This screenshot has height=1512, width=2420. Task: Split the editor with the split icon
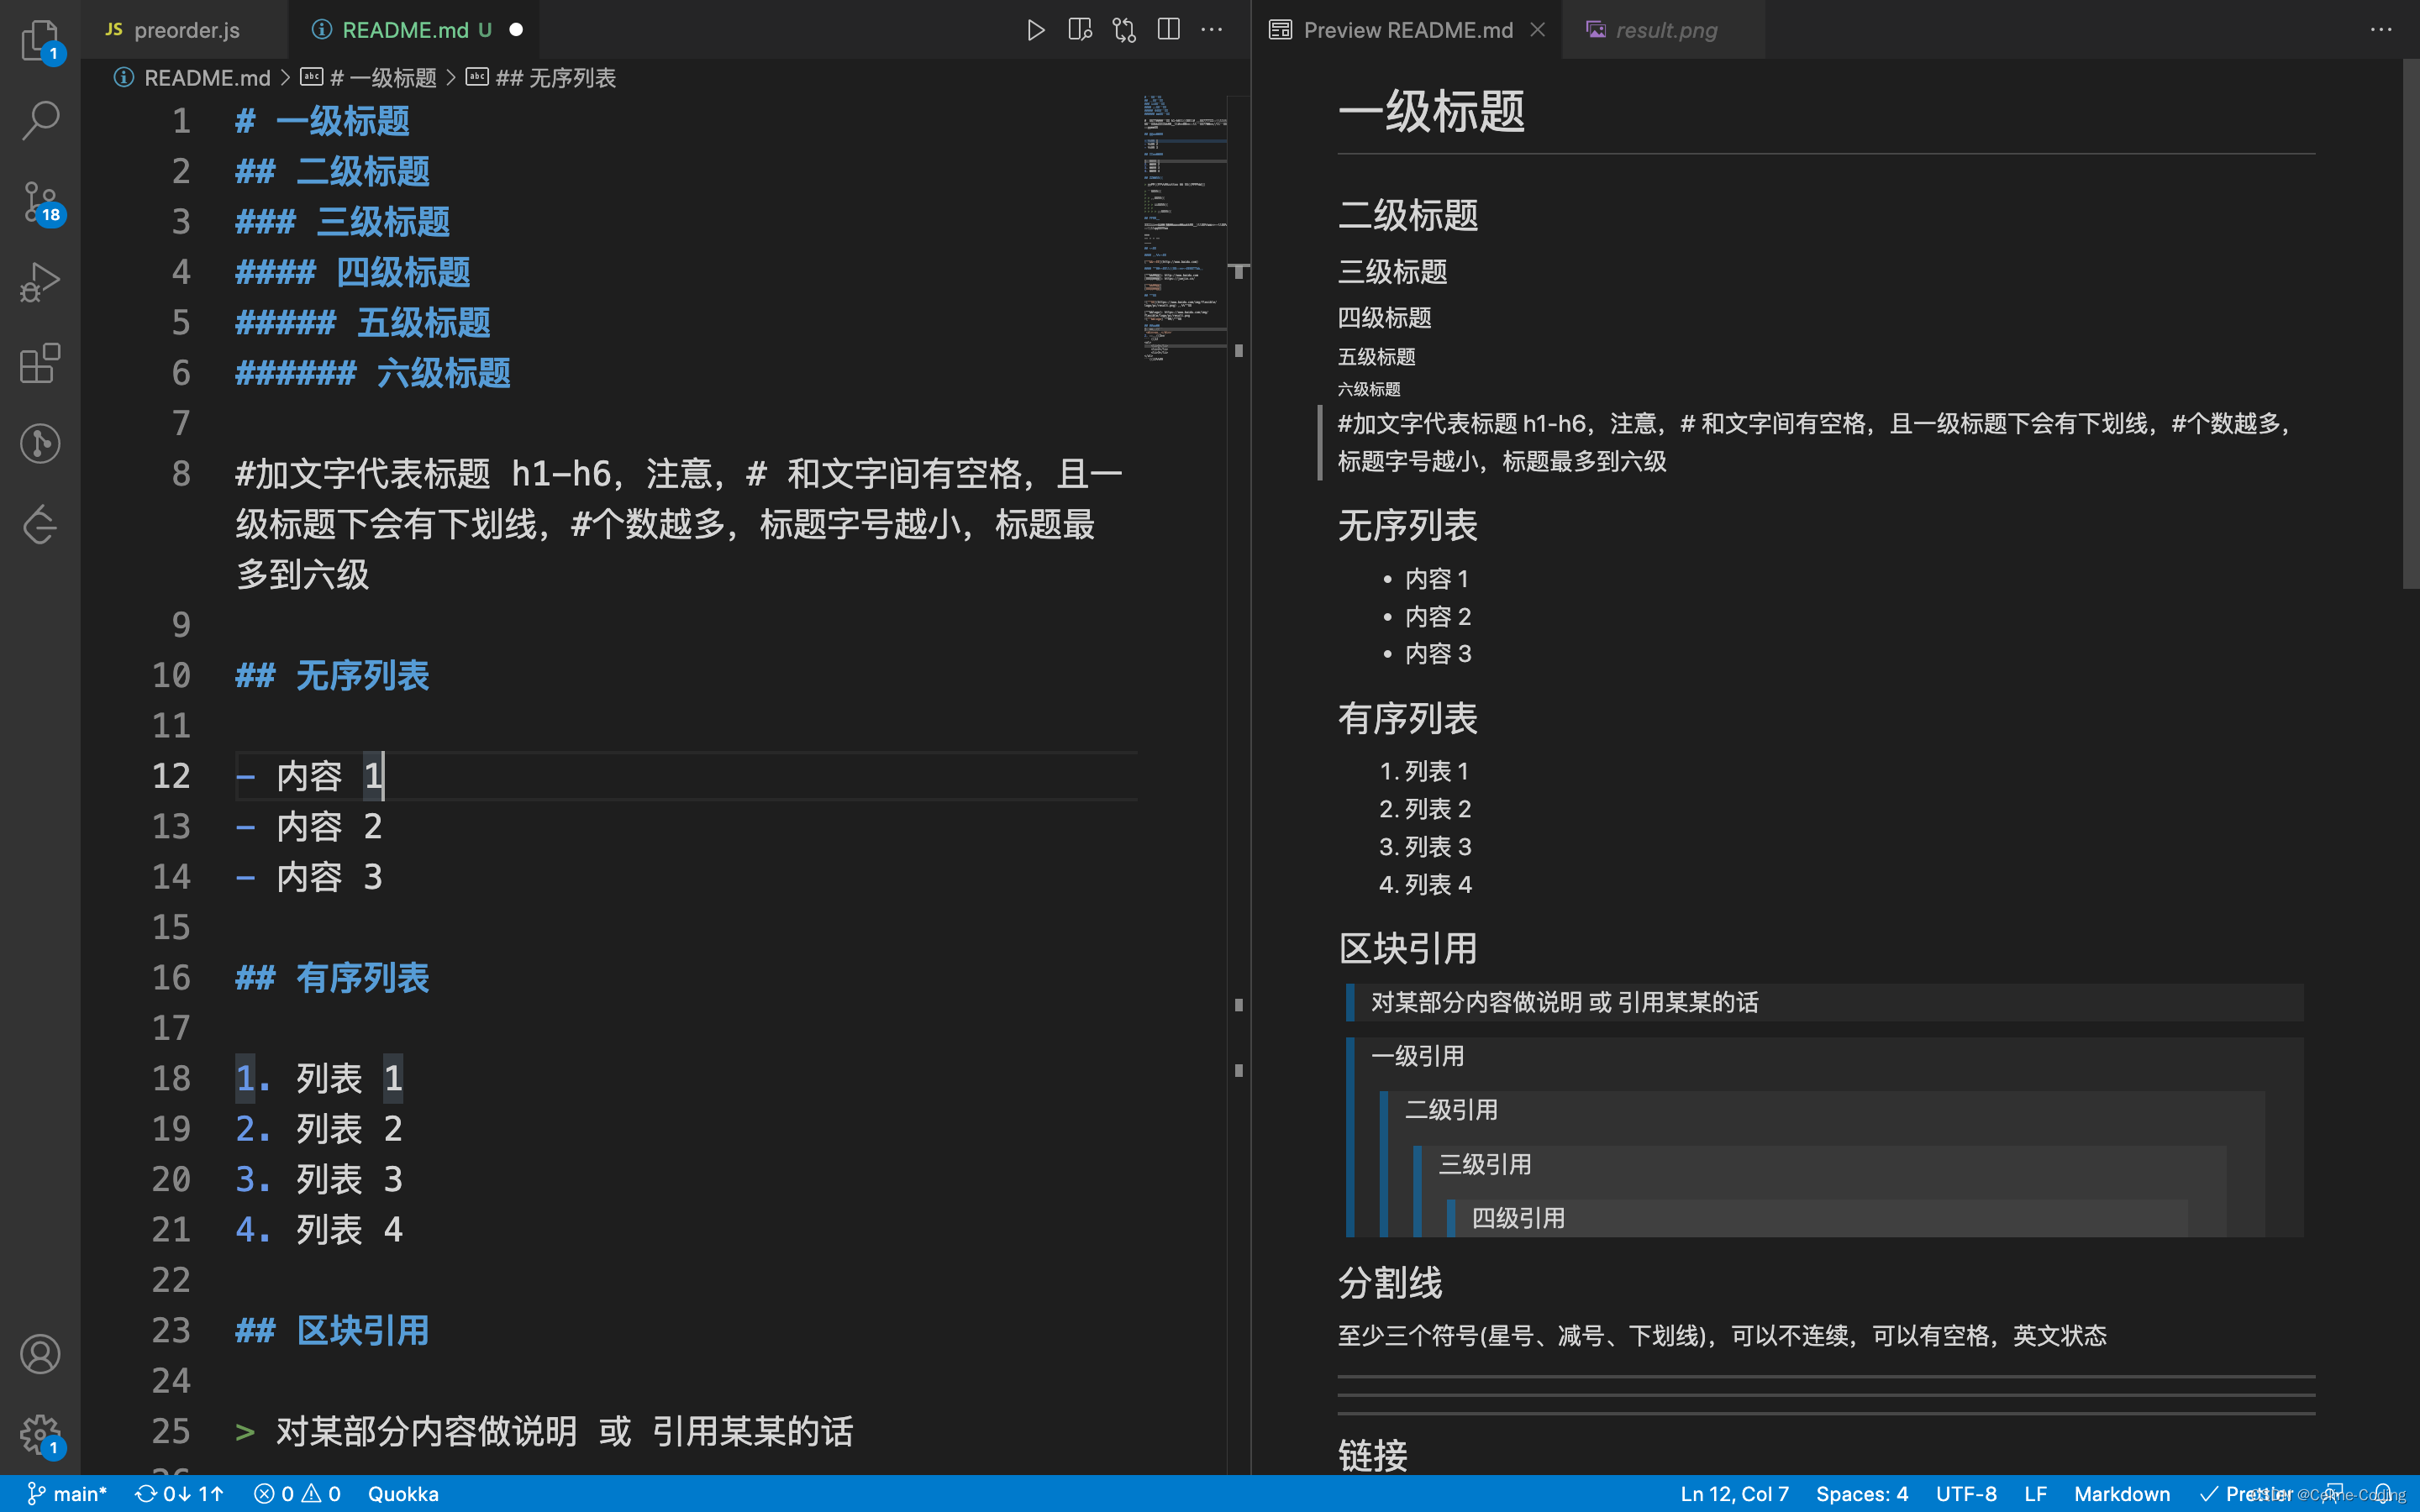click(1168, 29)
